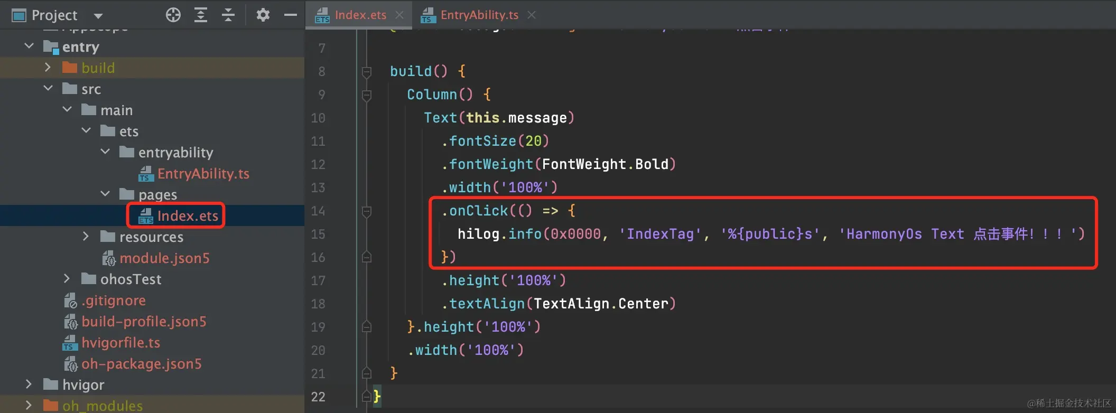Fold the onClick handler at line 14
This screenshot has width=1116, height=413.
click(x=367, y=211)
